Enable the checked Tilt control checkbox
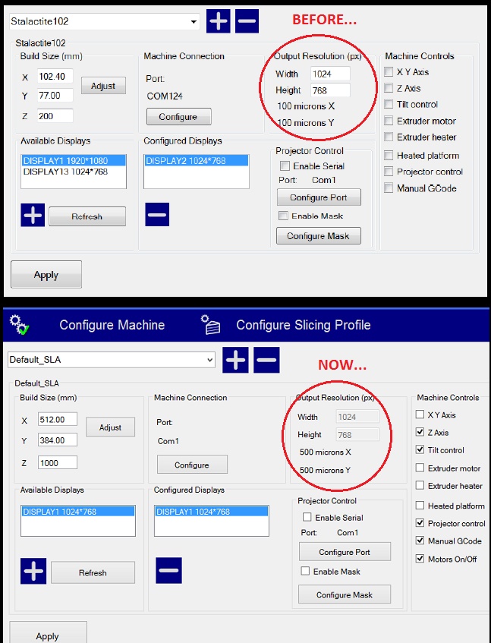491x643 pixels. [421, 450]
